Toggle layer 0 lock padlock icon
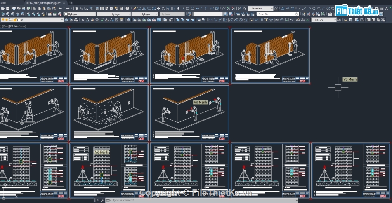 (x=15, y=20)
